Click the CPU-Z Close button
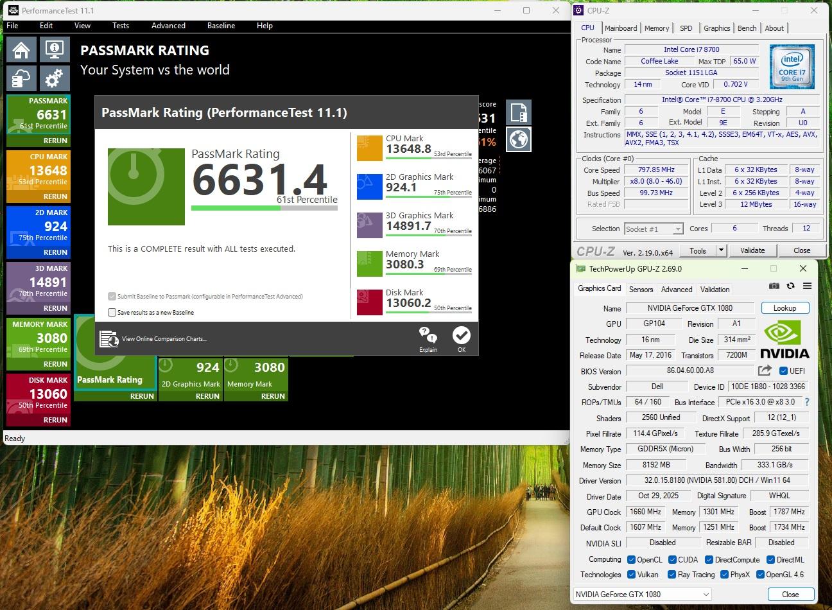Image resolution: width=832 pixels, height=610 pixels. [802, 250]
